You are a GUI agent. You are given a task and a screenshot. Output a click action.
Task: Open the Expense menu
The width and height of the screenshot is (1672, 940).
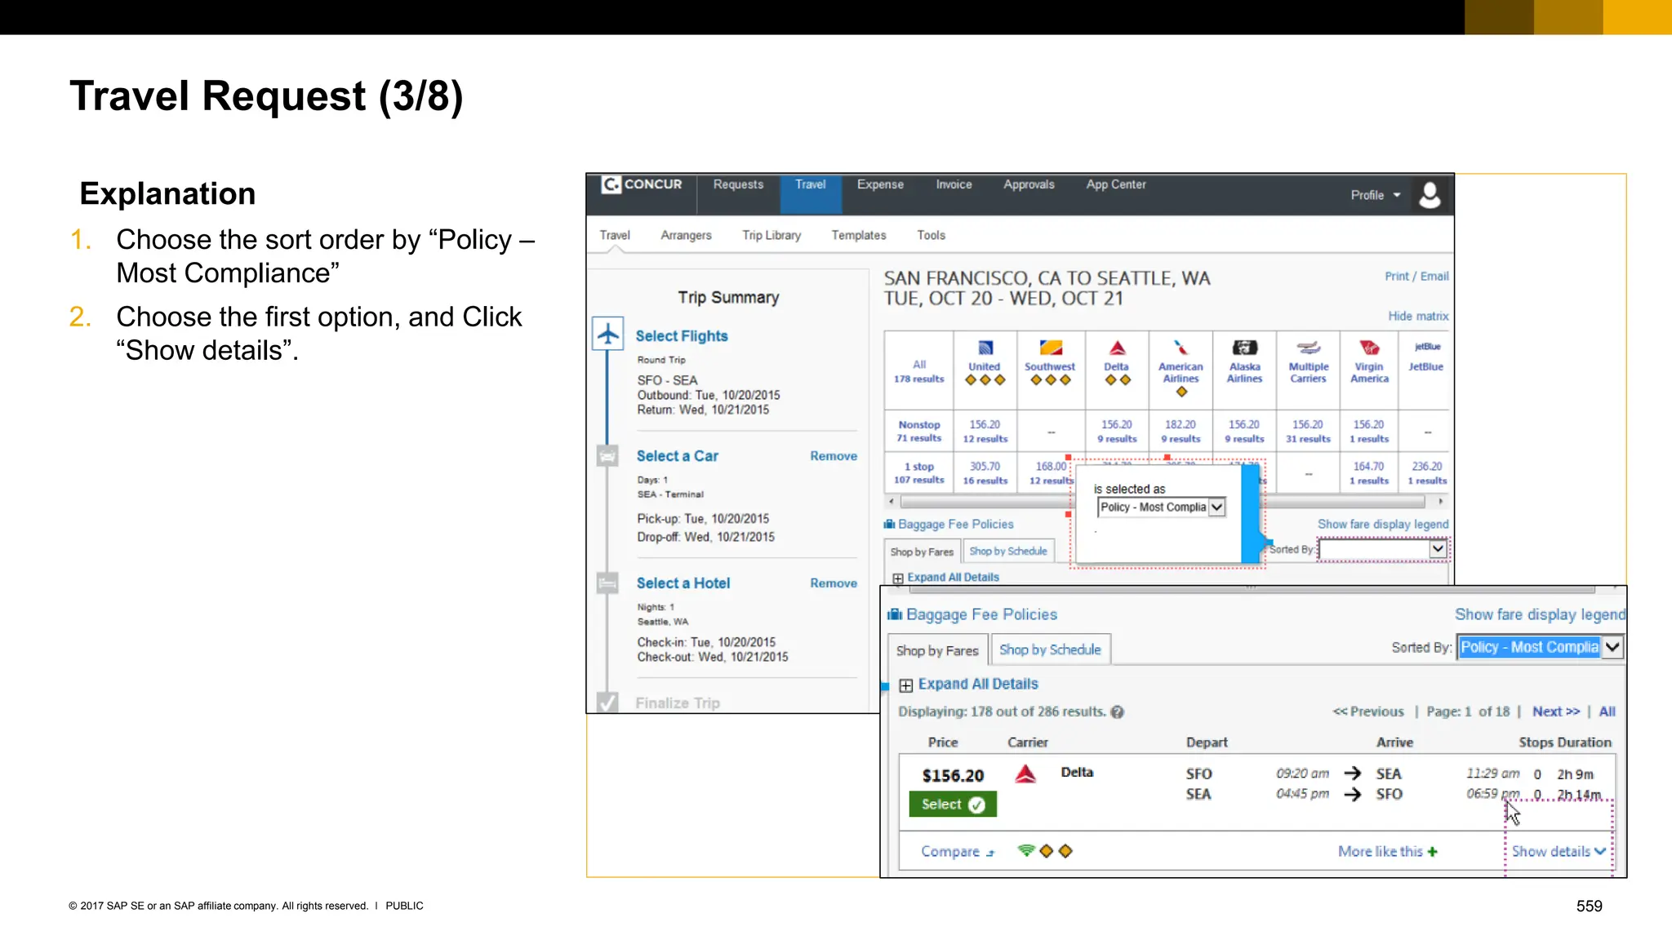pyautogui.click(x=880, y=184)
